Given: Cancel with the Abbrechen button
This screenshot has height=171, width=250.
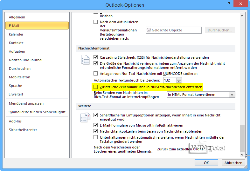Looking at the screenshot, I should [x=233, y=163].
